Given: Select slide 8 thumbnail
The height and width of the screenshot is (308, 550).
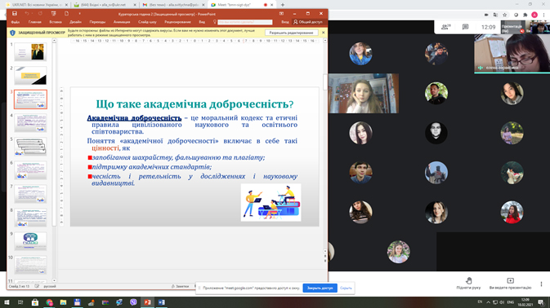Looking at the screenshot, I should (30, 218).
